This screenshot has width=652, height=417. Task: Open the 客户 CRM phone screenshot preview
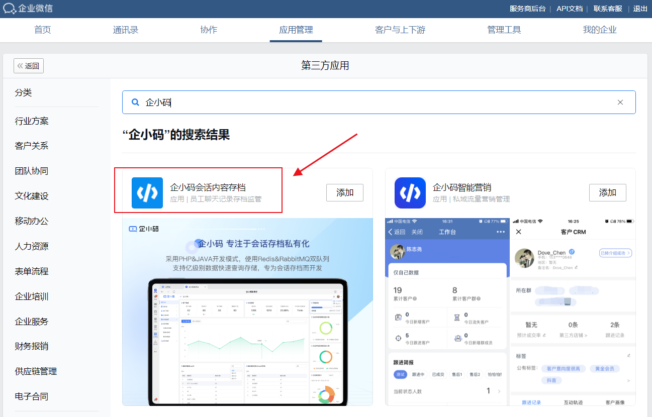(573, 311)
